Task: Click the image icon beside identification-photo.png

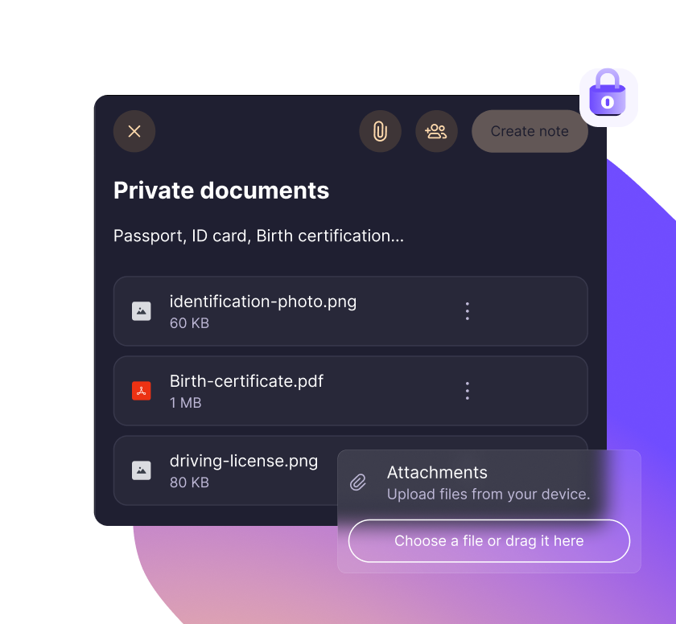Action: tap(142, 311)
